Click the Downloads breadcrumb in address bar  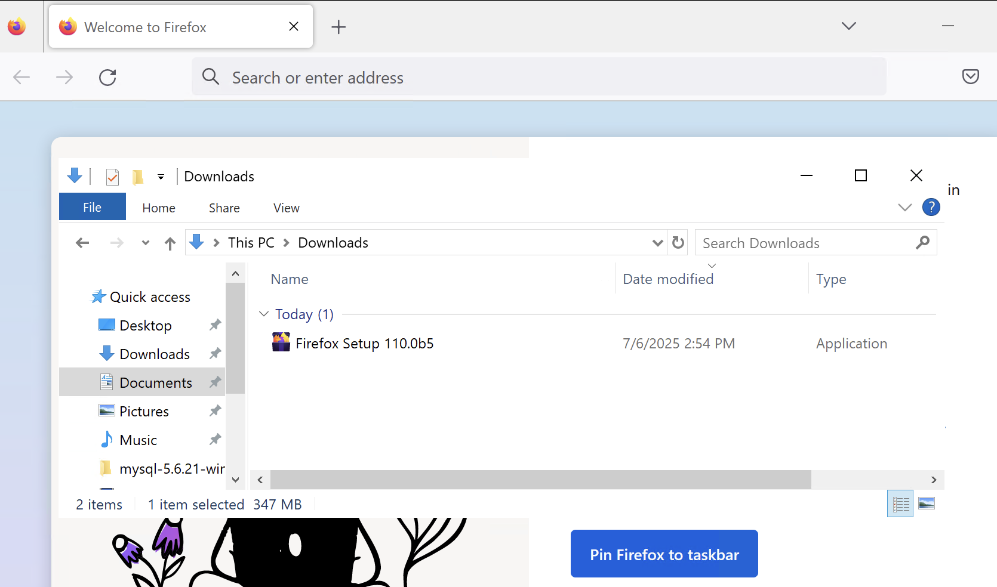(333, 243)
